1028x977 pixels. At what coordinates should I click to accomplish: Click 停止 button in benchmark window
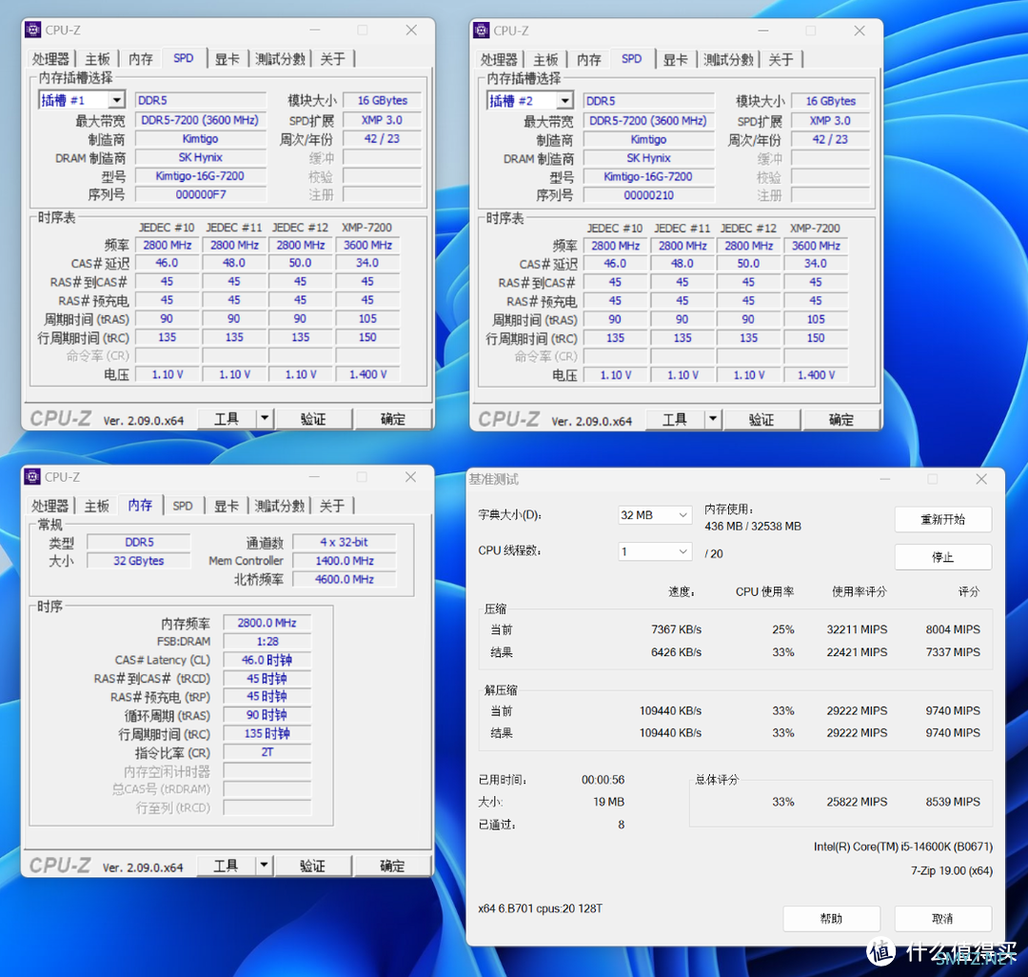pyautogui.click(x=942, y=557)
